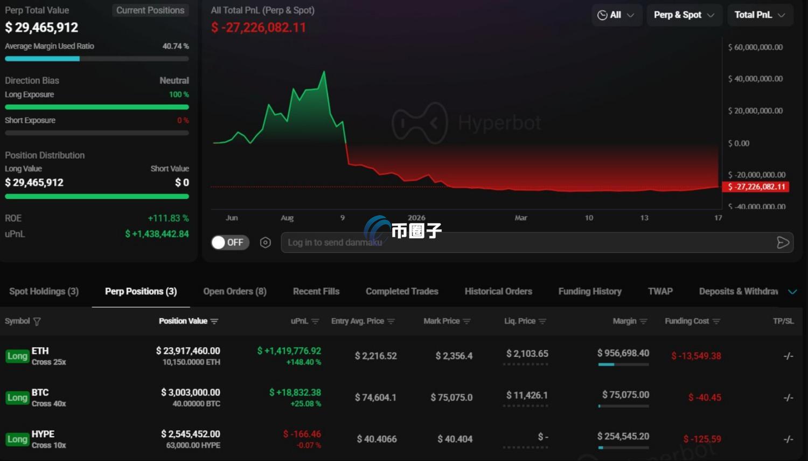Open the Perp & Spot dropdown
Viewport: 808px width, 461px height.
click(x=684, y=15)
